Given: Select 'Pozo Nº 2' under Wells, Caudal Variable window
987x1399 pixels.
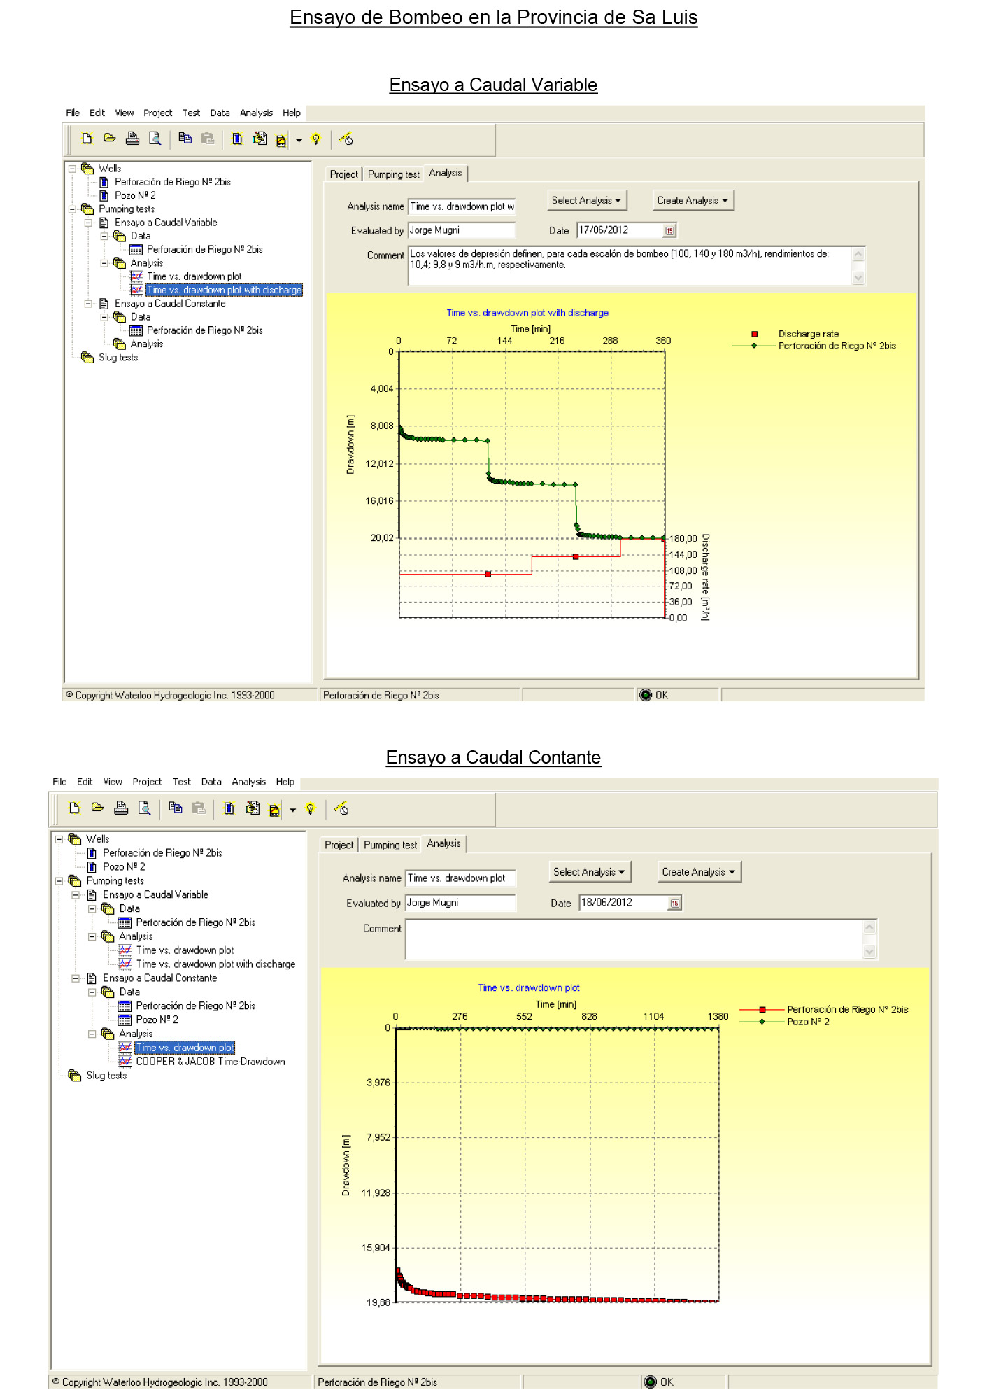Looking at the screenshot, I should 135,196.
